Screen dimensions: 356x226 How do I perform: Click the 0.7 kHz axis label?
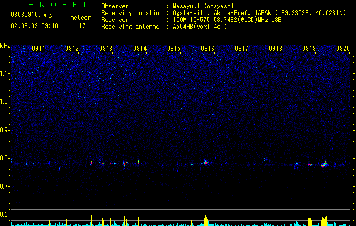pos(5,186)
